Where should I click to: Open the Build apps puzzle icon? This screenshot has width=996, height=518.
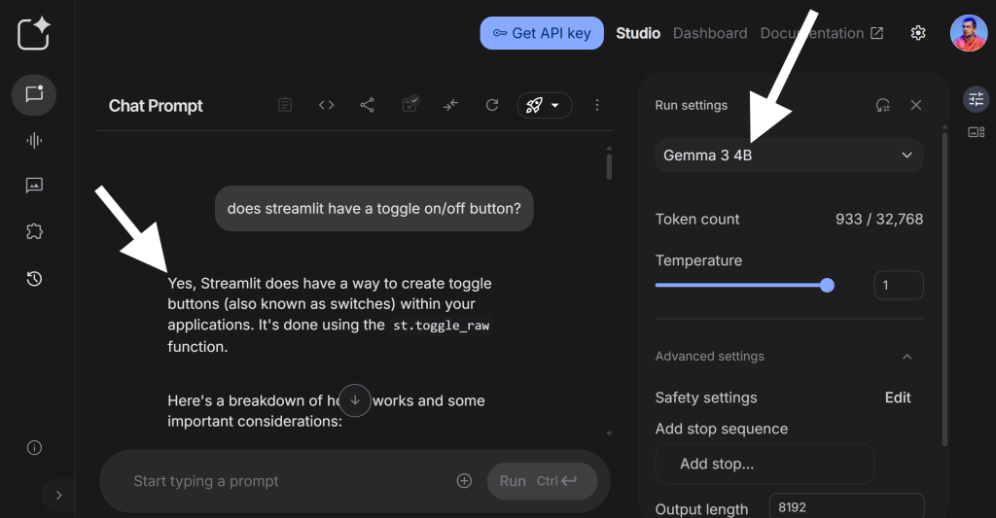point(34,231)
